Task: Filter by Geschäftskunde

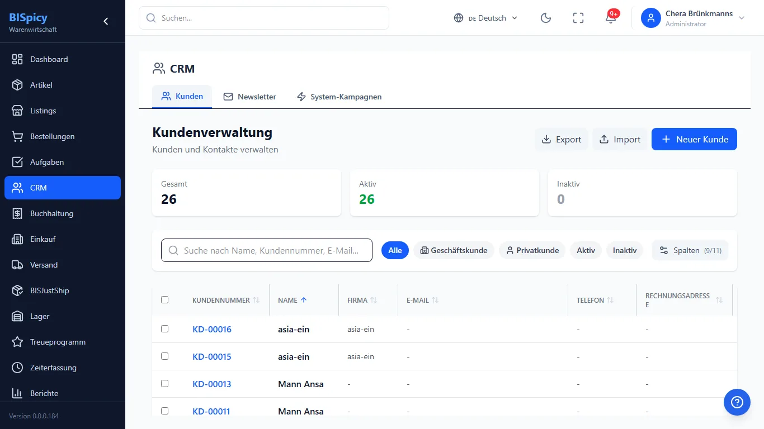Action: [454, 250]
